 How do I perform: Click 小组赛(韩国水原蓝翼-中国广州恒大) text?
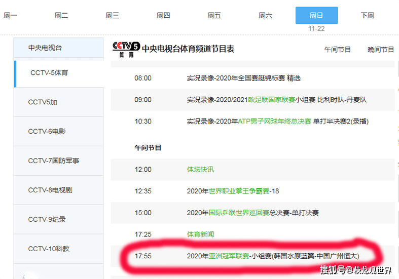305,256
